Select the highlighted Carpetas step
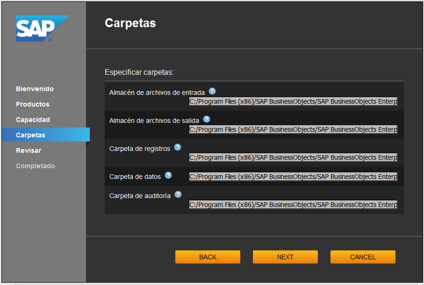Screen dimensions: 424x285 pos(31,135)
